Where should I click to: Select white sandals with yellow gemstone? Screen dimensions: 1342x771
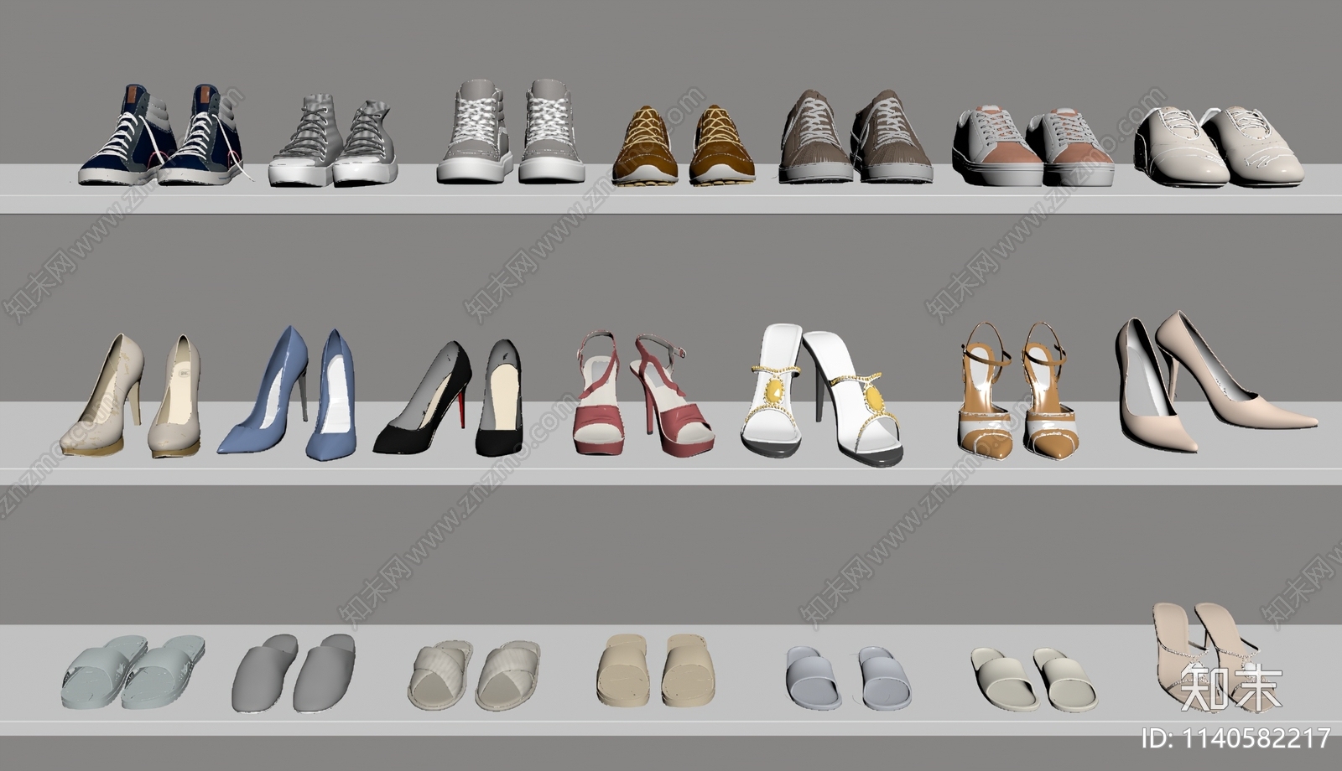(821, 395)
